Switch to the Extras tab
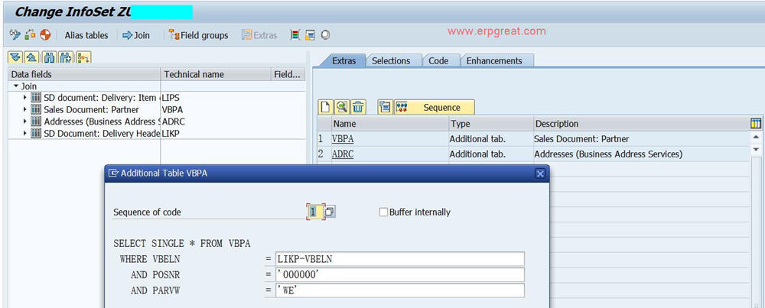Viewport: 765px width, 308px height. (x=344, y=61)
